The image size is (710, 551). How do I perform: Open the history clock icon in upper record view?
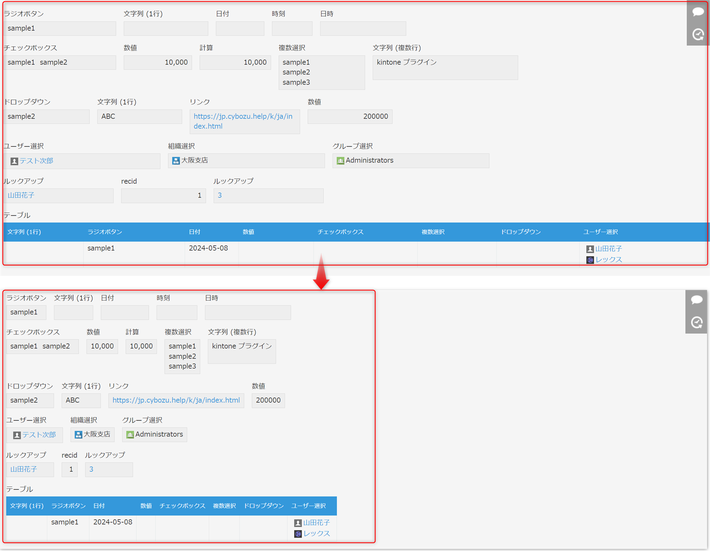coord(698,34)
